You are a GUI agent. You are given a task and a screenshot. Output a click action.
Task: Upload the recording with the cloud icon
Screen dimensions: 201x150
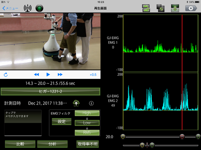(x=76, y=103)
